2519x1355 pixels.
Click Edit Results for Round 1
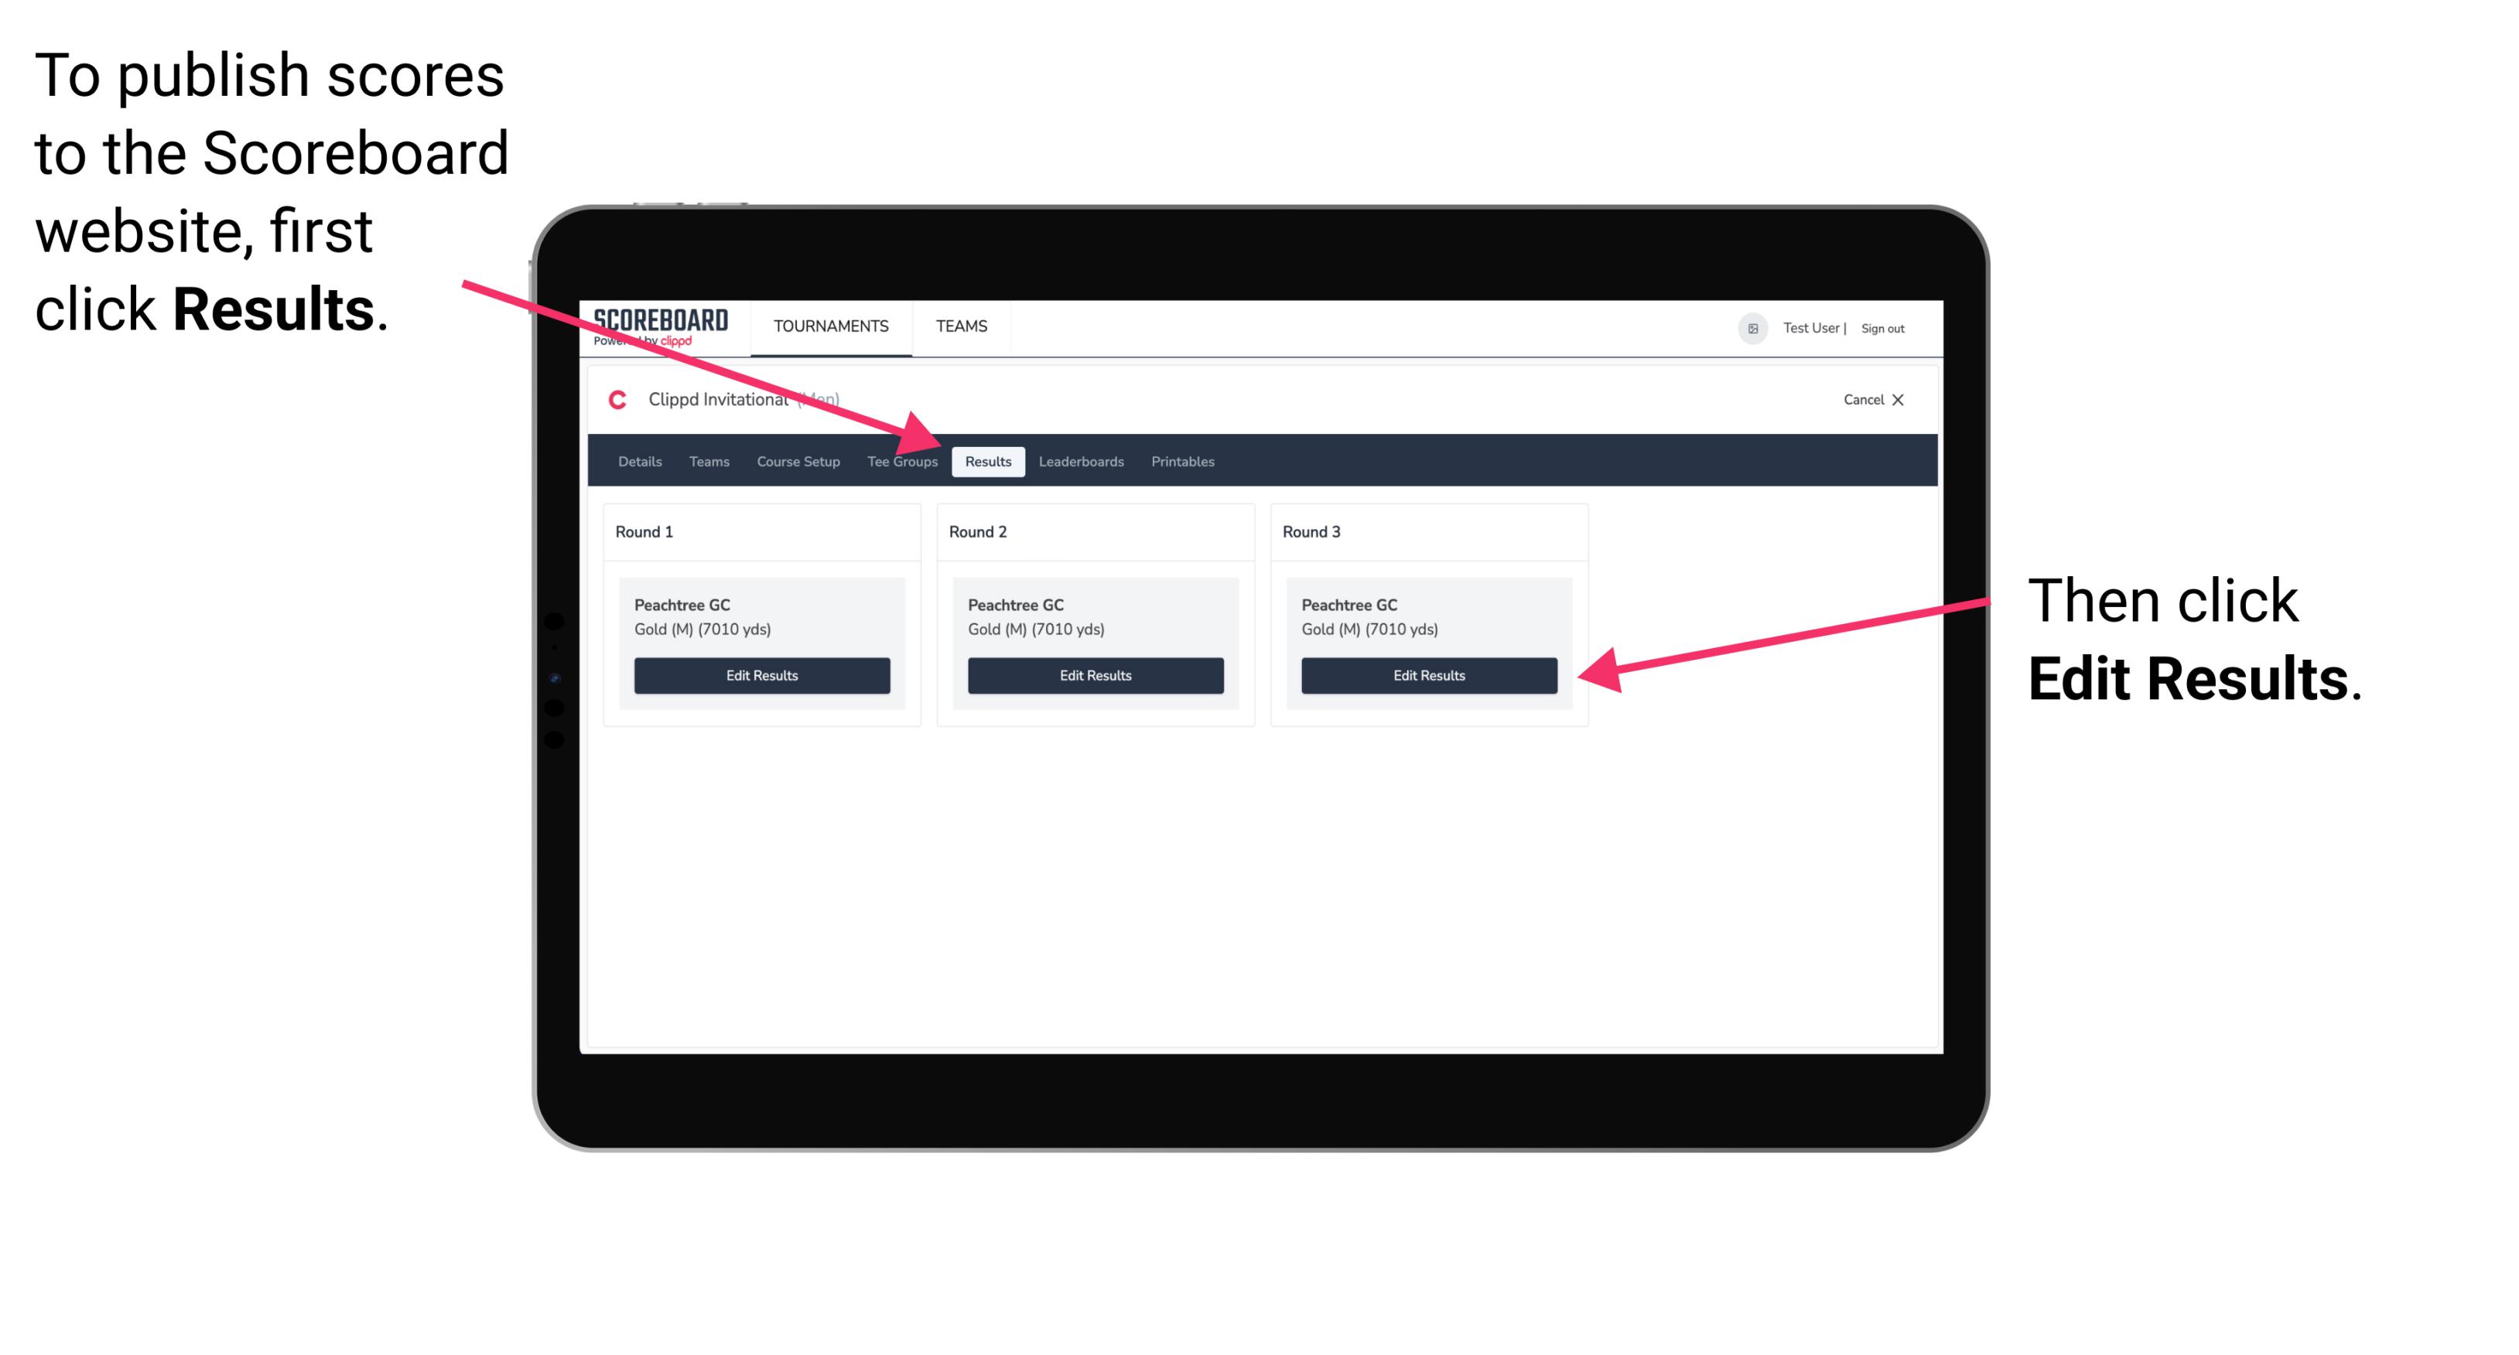[763, 676]
